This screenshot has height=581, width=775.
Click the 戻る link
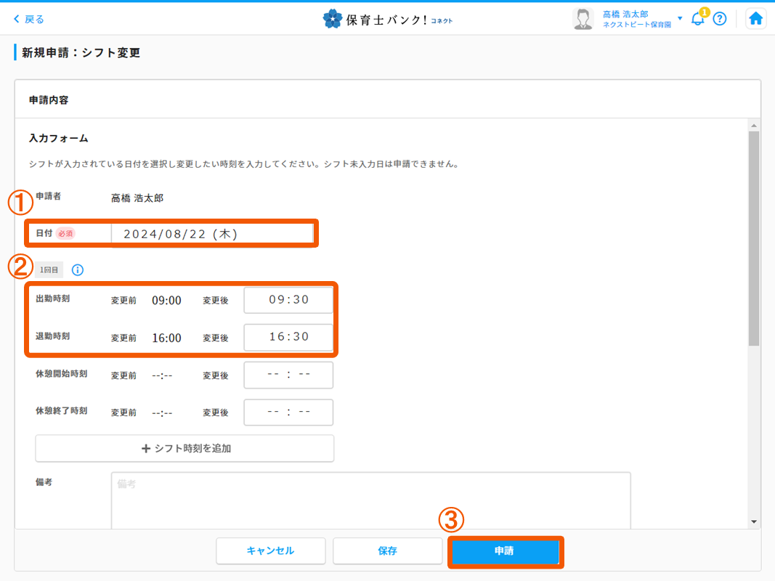coord(33,18)
